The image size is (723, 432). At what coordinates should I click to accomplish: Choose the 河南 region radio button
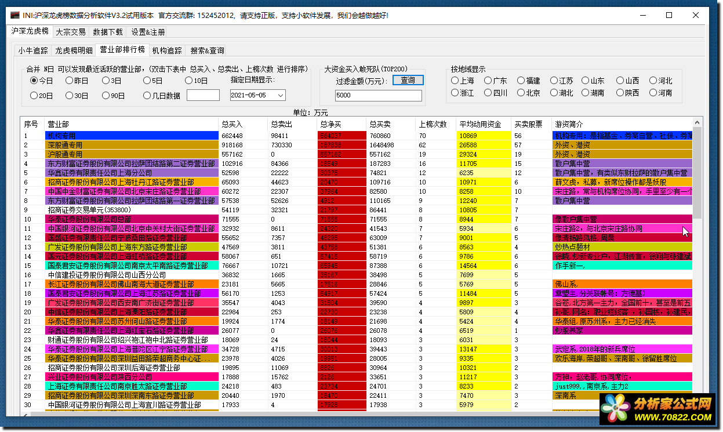tap(661, 92)
